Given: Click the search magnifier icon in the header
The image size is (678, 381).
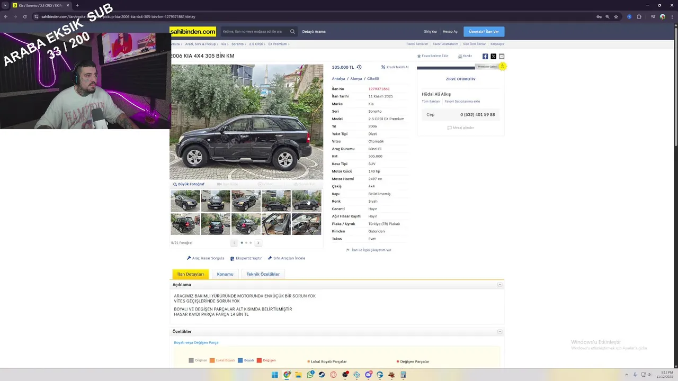Looking at the screenshot, I should point(292,32).
